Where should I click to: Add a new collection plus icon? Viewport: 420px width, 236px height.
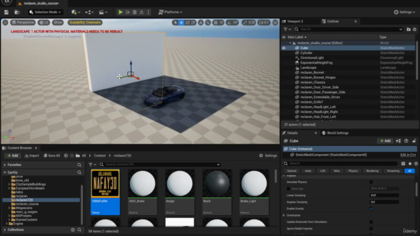[x=73, y=229]
